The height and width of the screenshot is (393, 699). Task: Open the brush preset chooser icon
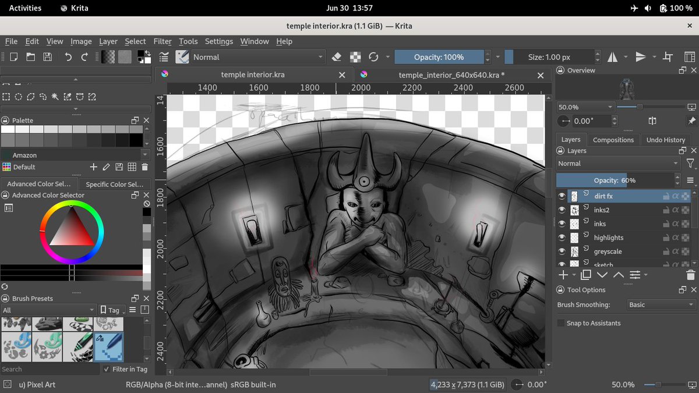[x=182, y=57]
